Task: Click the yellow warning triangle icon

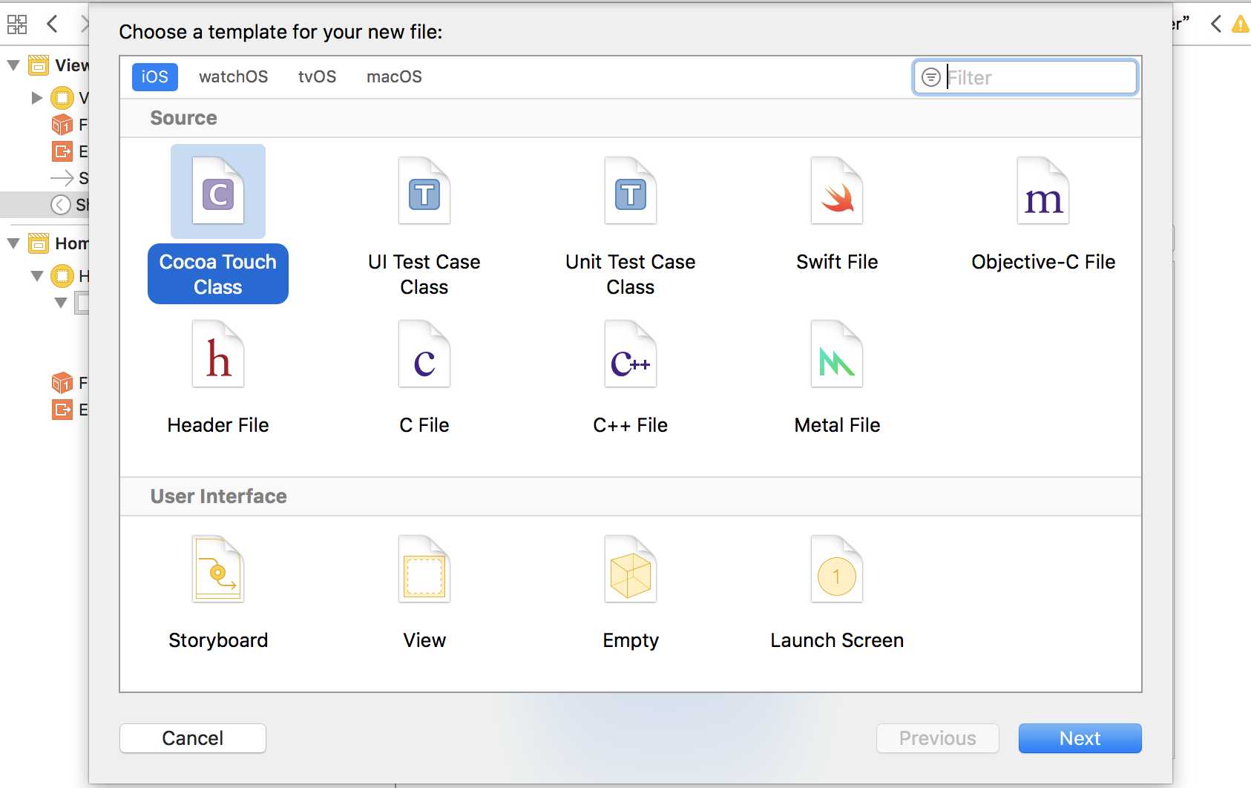Action: (x=1241, y=24)
